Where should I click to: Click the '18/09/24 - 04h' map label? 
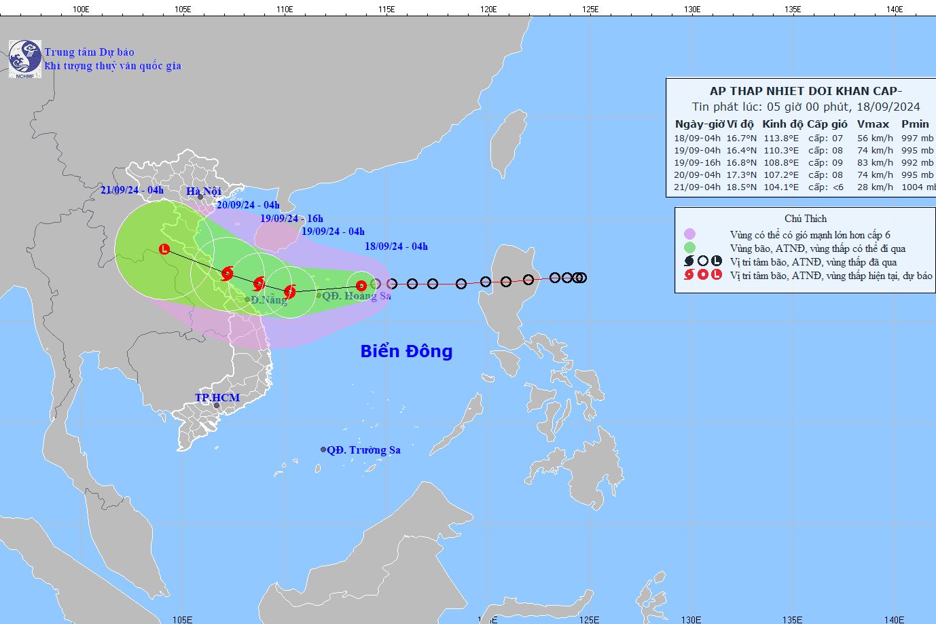click(396, 246)
